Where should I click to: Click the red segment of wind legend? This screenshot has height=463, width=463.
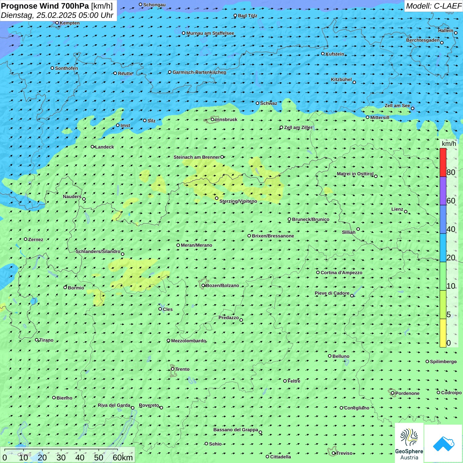coord(443,162)
